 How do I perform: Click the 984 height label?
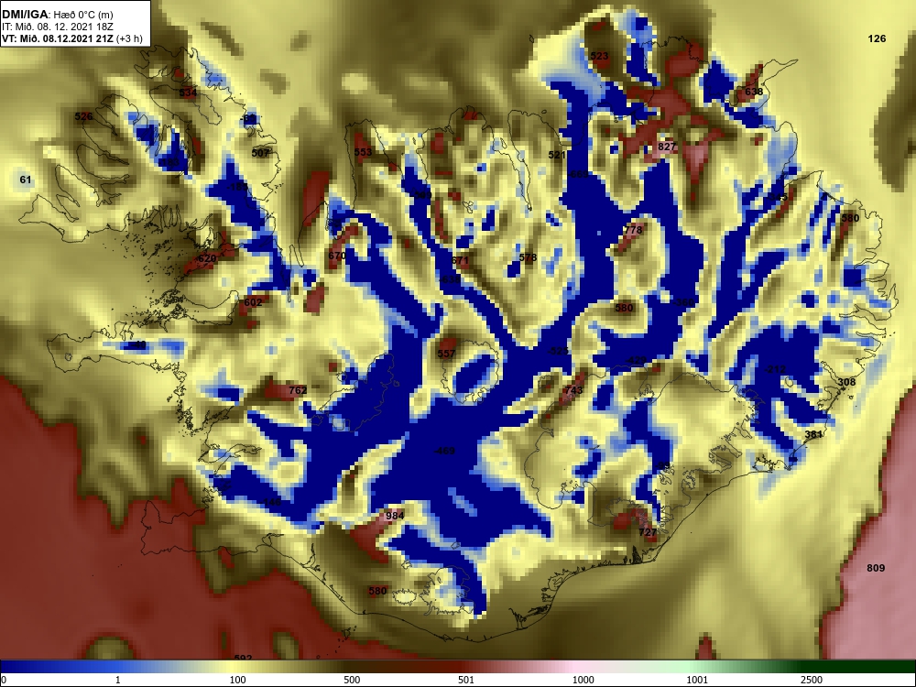click(395, 515)
